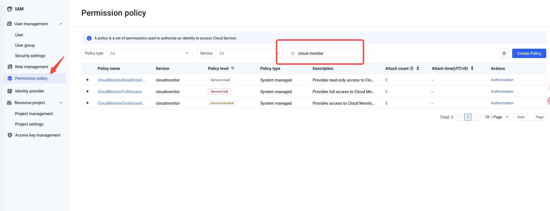Viewport: 550px width, 211px height.
Task: Expand the CloudMonitorReadOnlyAccess policy row
Action: pyautogui.click(x=87, y=80)
